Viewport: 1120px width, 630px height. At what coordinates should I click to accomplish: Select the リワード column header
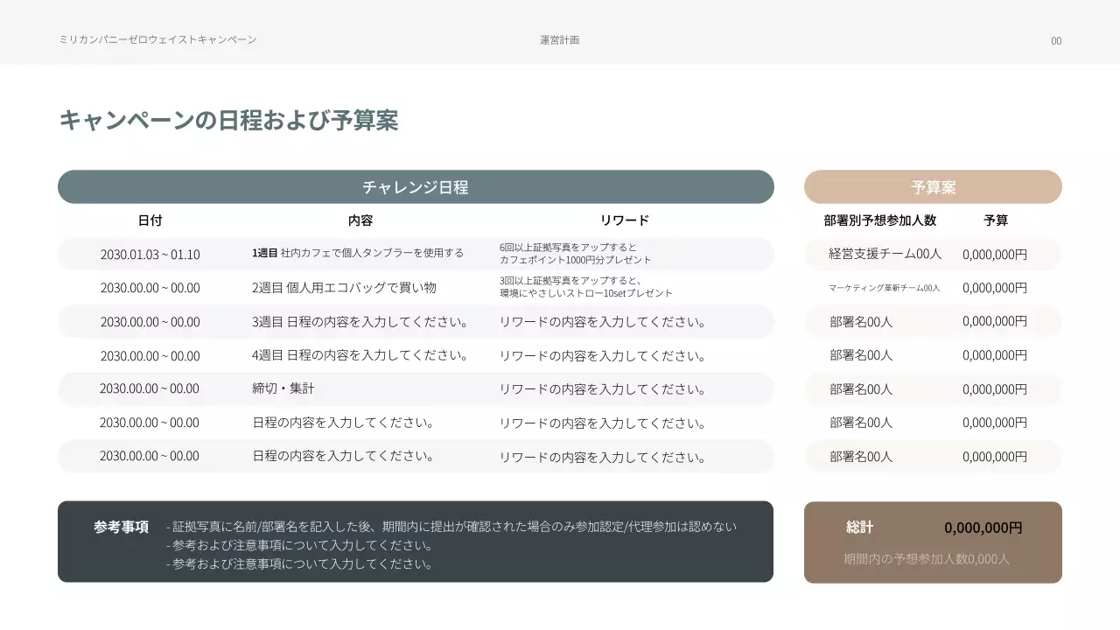tap(625, 220)
